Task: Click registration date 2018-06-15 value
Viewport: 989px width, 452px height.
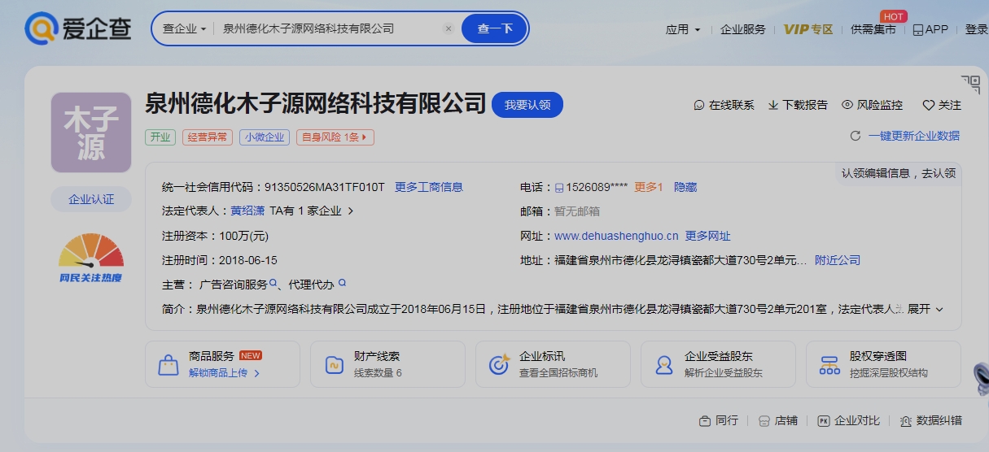Action: 248,260
